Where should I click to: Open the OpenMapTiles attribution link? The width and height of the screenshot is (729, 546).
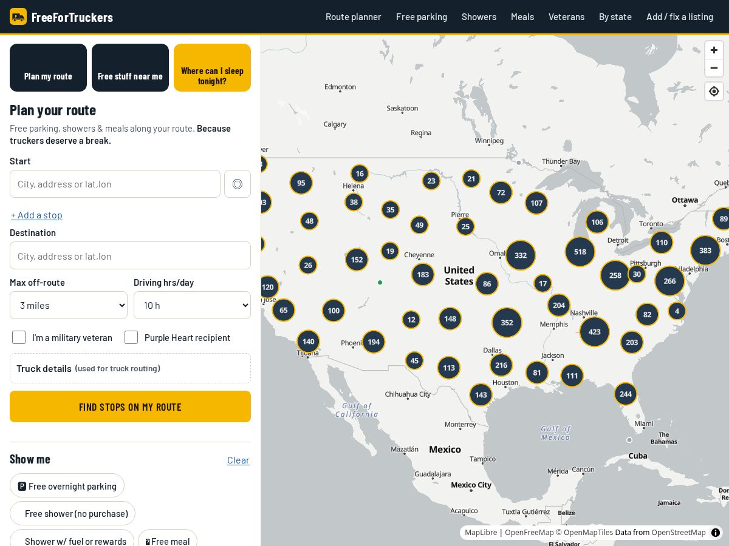(584, 533)
